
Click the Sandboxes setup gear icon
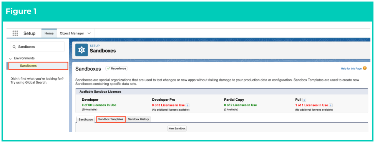[81, 50]
